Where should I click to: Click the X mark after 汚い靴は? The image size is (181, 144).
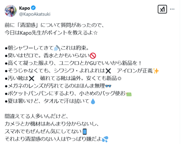click(x=31, y=79)
